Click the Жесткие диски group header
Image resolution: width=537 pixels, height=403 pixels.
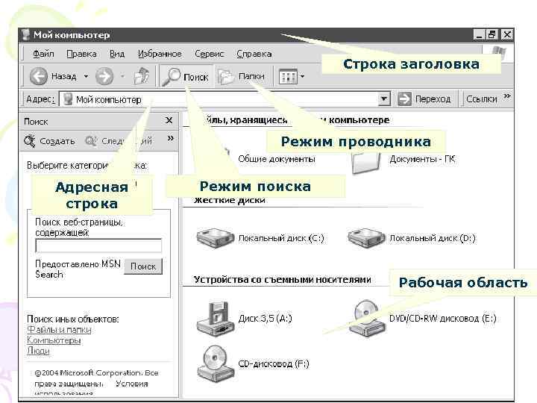230,200
